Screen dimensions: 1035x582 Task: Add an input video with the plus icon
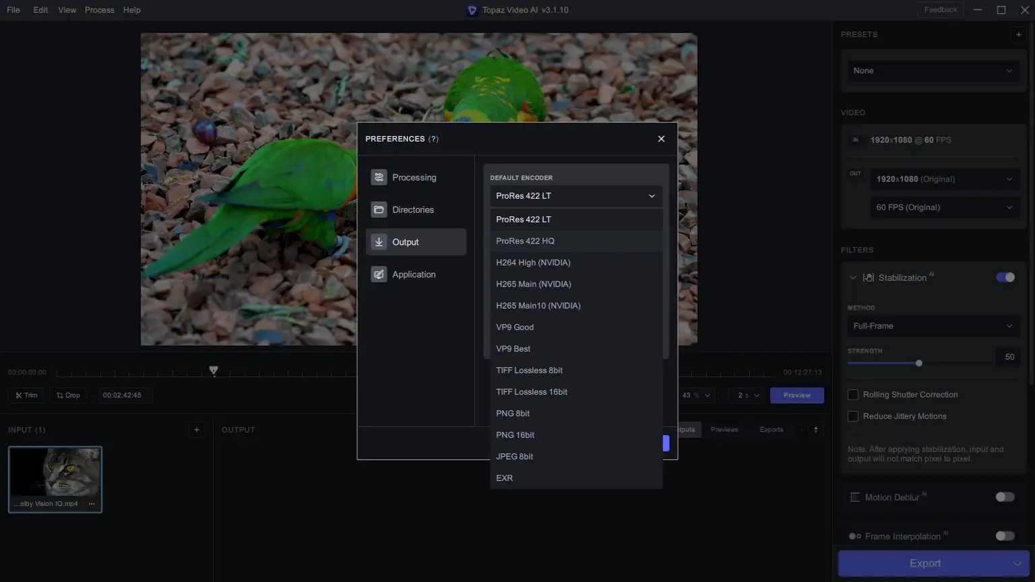[197, 430]
